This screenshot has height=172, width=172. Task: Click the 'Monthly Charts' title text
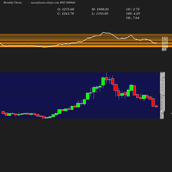pos(12,3)
